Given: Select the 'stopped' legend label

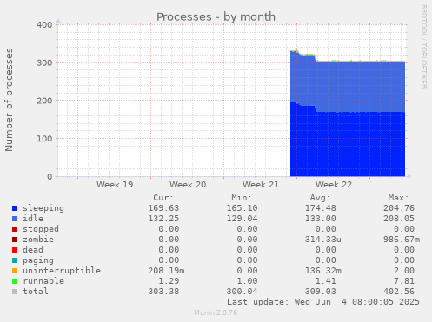Looking at the screenshot, I should click(41, 229).
